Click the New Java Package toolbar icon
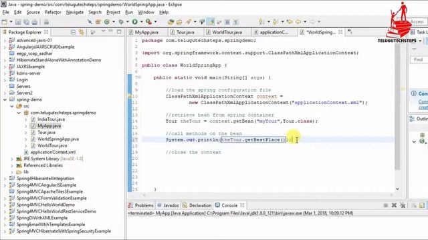428x240 pixels. coord(98,22)
